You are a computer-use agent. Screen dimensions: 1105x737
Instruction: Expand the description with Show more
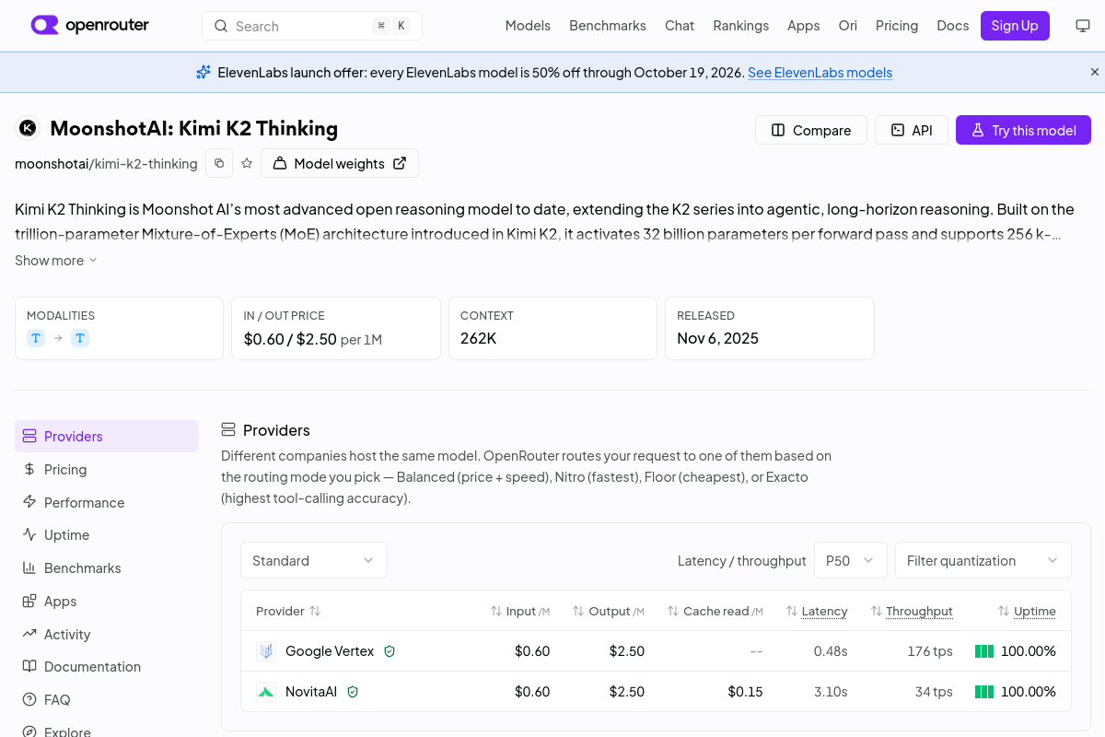pyautogui.click(x=56, y=261)
